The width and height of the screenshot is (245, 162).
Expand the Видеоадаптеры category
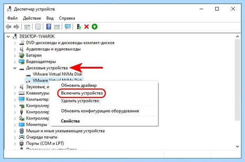tap(15, 62)
